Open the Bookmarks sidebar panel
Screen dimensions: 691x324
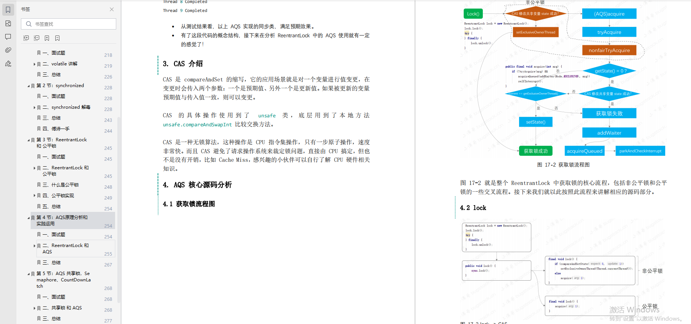click(x=8, y=10)
